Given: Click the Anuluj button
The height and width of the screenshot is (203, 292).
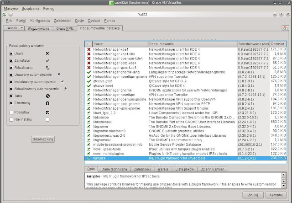Looking at the screenshot, I should (253, 195).
